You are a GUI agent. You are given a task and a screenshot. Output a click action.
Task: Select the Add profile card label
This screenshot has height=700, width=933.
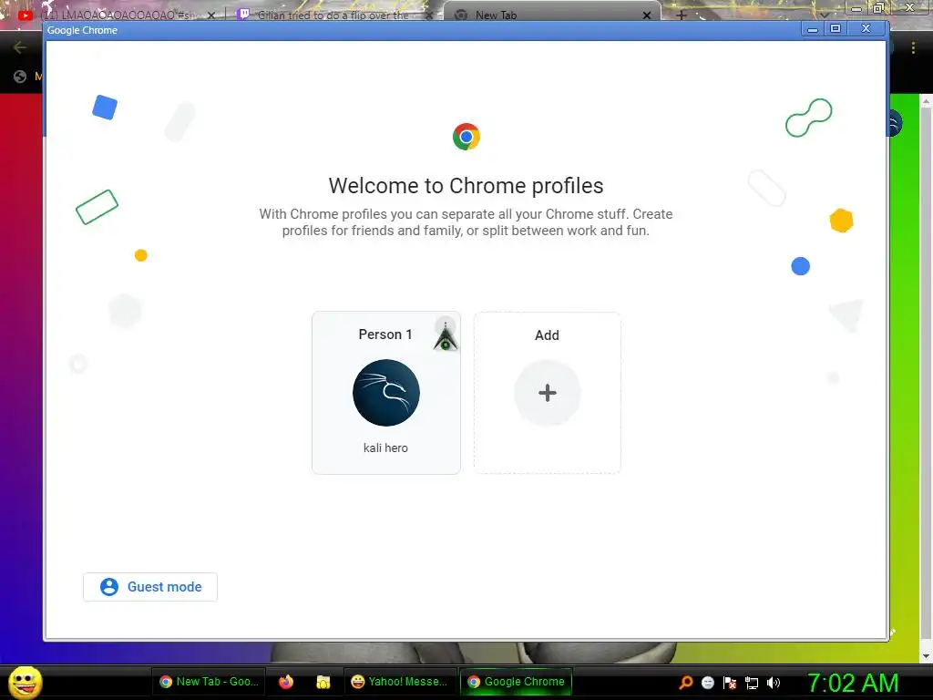coord(547,335)
